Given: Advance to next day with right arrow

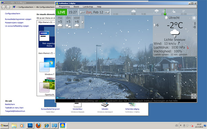Looking at the screenshot, I should click(x=107, y=12).
